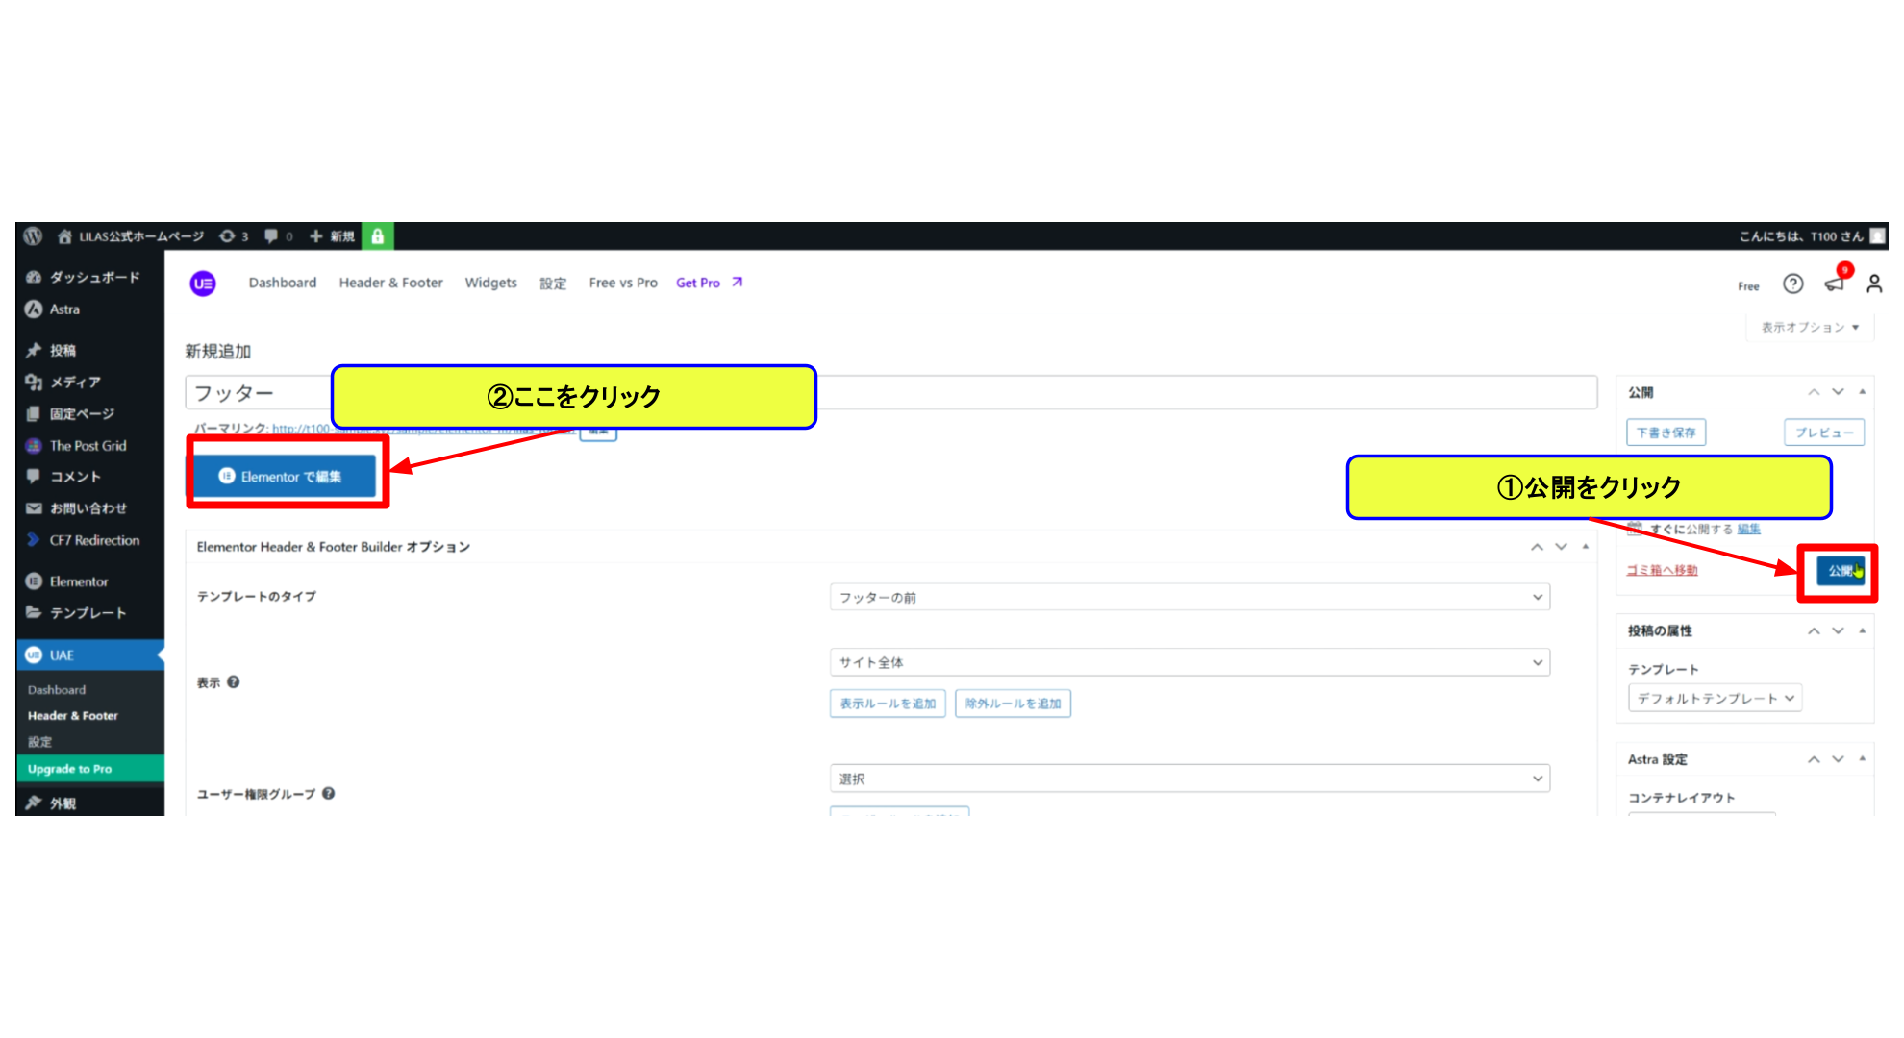This screenshot has width=1904, height=1038.
Task: Click the ゴミ箱へ移動 link
Action: click(1662, 570)
